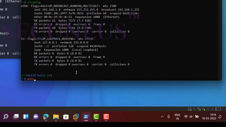Viewport: 226px width, 127px height.
Task: Open Windows Search from the taskbar
Action: (6, 116)
